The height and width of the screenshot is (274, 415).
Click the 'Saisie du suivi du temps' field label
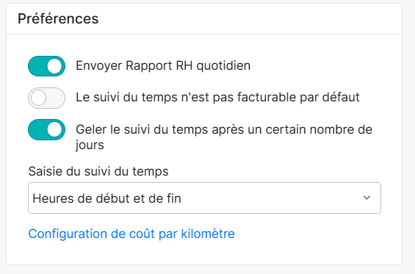click(x=98, y=171)
